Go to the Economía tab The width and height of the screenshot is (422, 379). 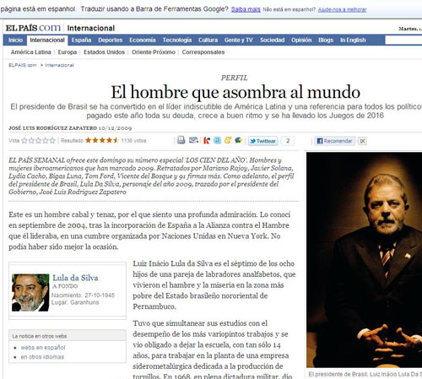143,41
